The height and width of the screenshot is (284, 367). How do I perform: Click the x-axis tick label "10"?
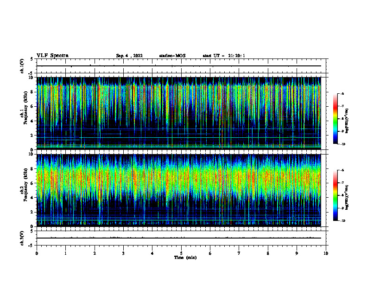pos(326,253)
